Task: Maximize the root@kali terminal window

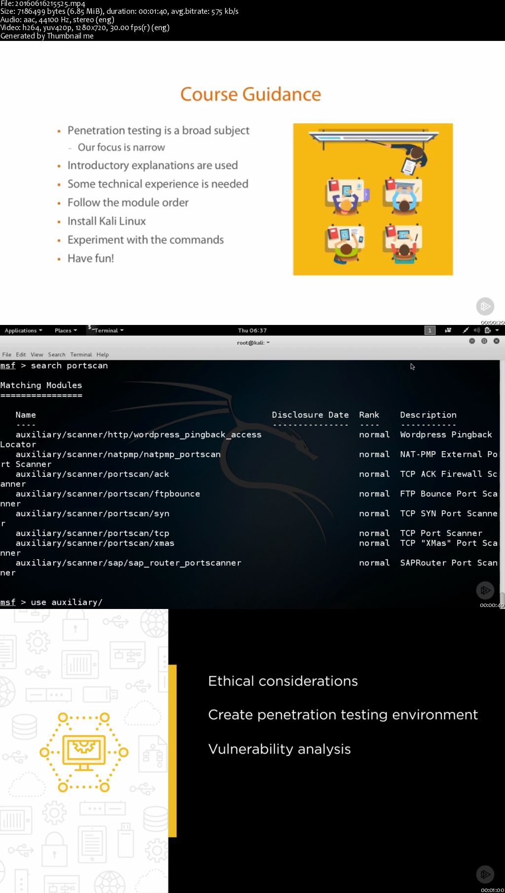Action: (484, 341)
